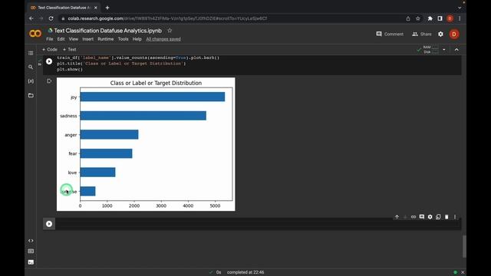Image resolution: width=491 pixels, height=276 pixels.
Task: Move cell up arrow icon
Action: [x=397, y=217]
